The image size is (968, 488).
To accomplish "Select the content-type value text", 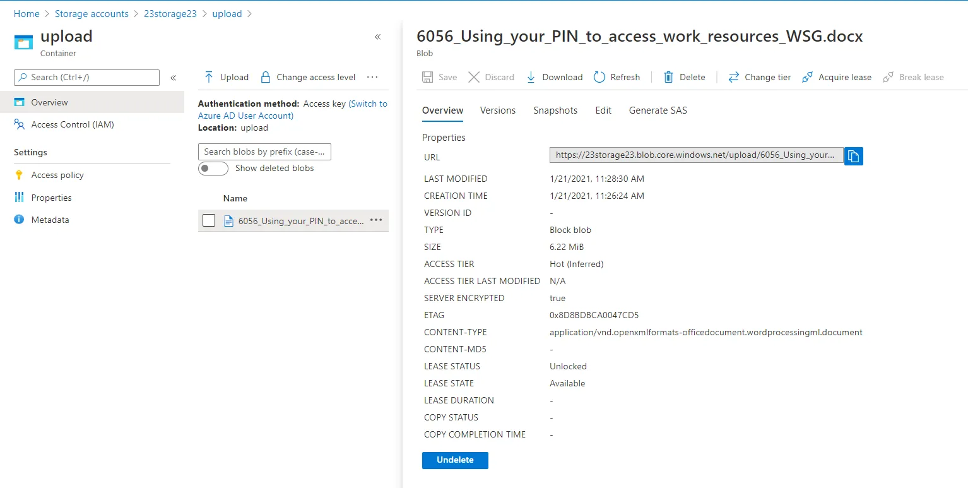I will pos(706,332).
